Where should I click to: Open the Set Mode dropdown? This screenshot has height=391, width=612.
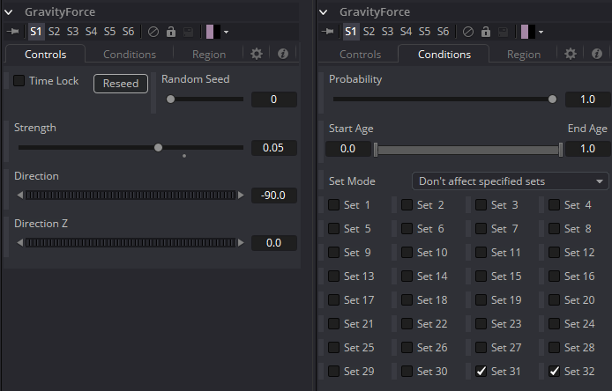[x=510, y=181]
